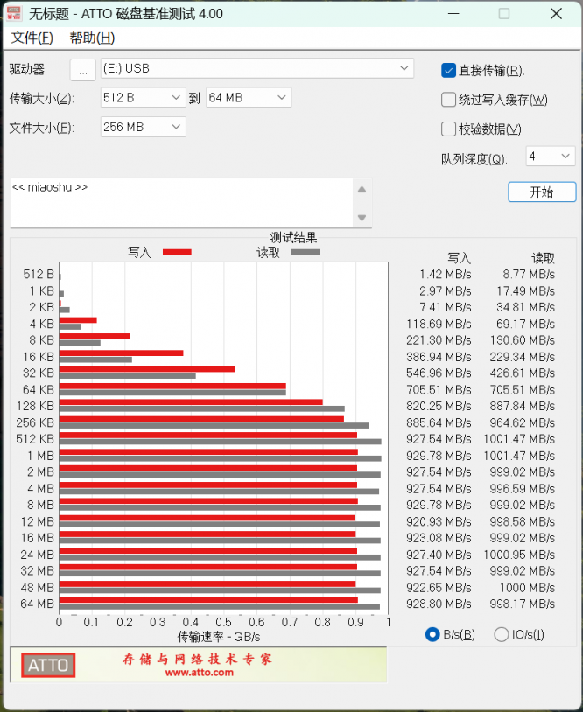583x712 pixels.
Task: Click the 写入 results column header
Action: click(459, 258)
